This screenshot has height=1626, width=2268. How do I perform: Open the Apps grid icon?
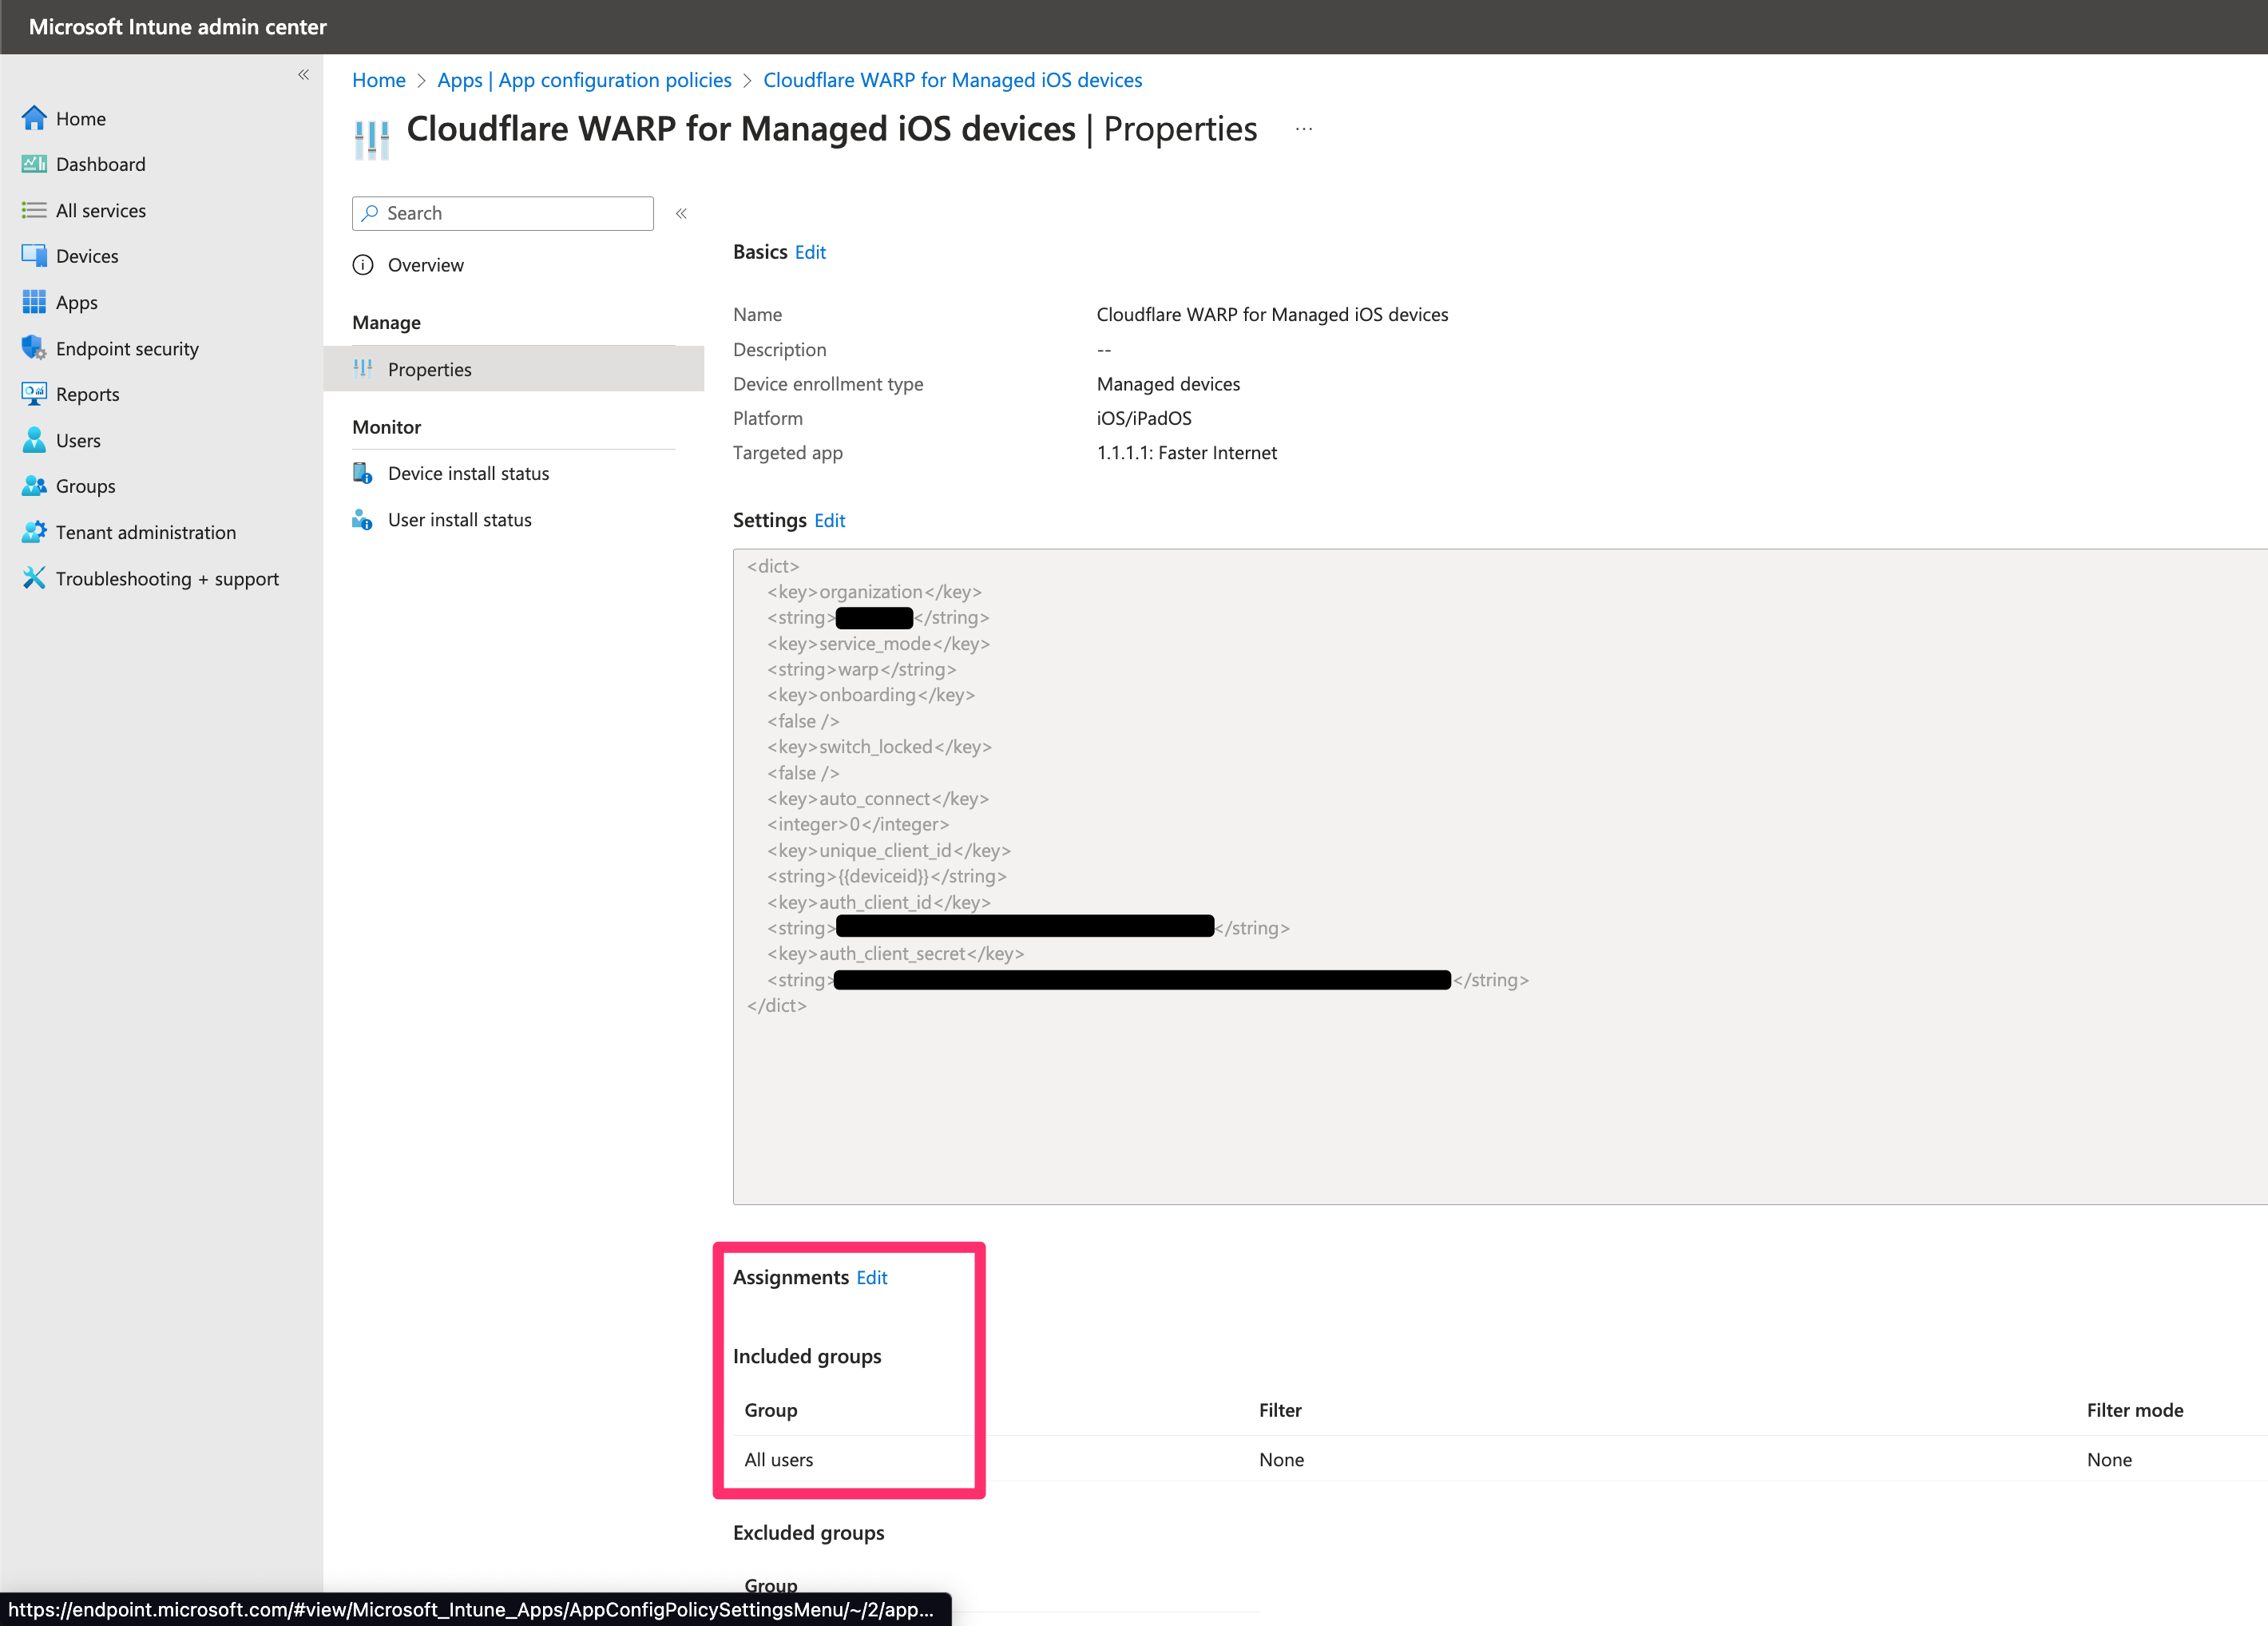click(34, 302)
